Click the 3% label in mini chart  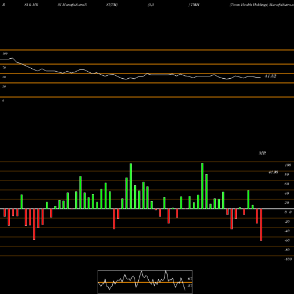click(189, 286)
